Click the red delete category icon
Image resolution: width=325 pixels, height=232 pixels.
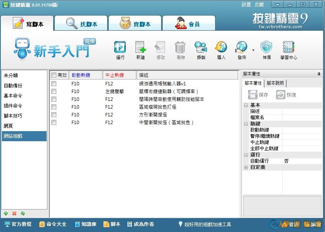coord(14,213)
